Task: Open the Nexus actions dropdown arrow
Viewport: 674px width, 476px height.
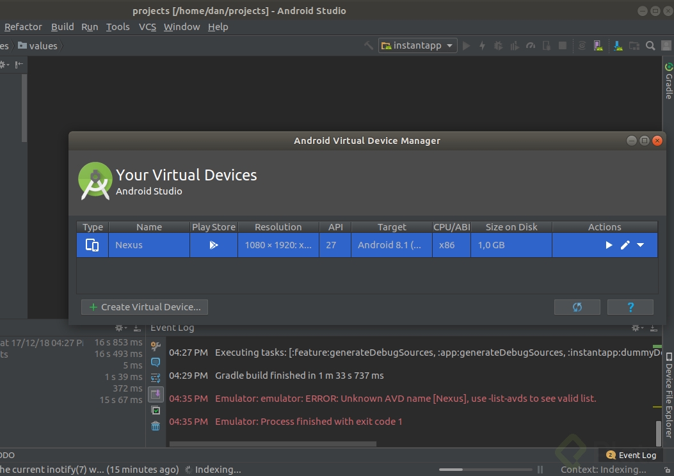Action: (641, 245)
